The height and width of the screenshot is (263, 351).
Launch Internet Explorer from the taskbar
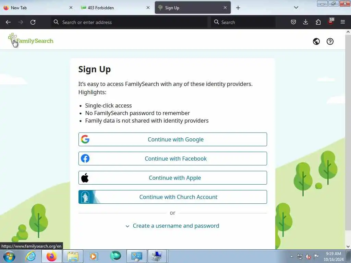pos(31,256)
